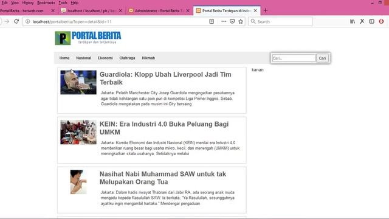Click the Nasihat Nabi article summary text
389x219 pixels.
pyautogui.click(x=168, y=198)
